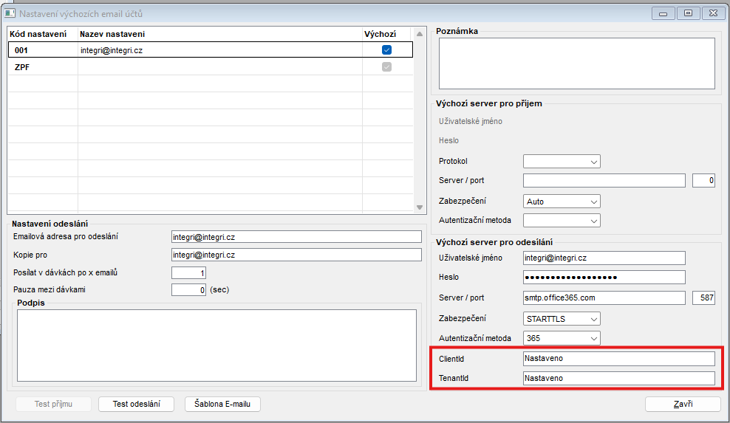Maximize the Nastavení výchozích email účtů window
Screen dimensions: 730x423
coord(688,13)
